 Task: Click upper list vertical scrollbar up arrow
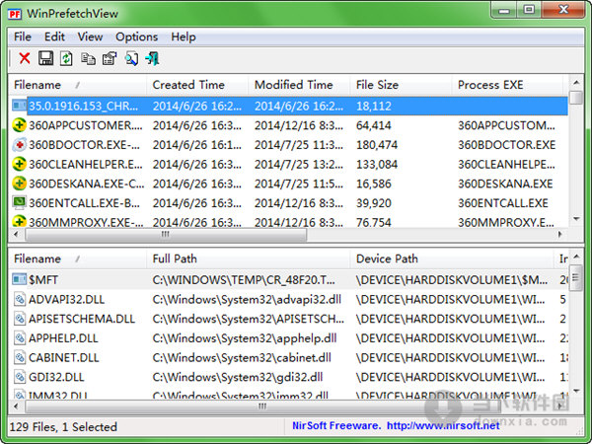[x=576, y=82]
